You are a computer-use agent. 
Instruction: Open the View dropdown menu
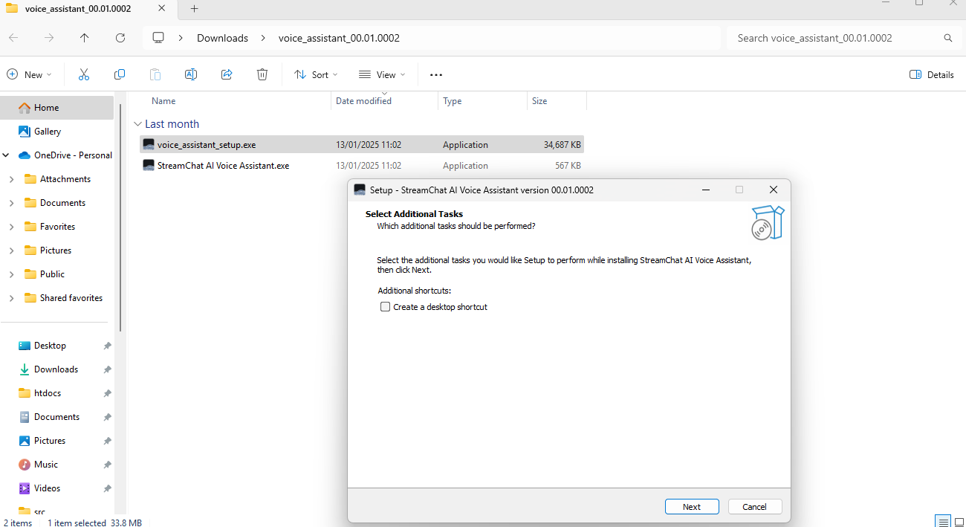coord(382,74)
